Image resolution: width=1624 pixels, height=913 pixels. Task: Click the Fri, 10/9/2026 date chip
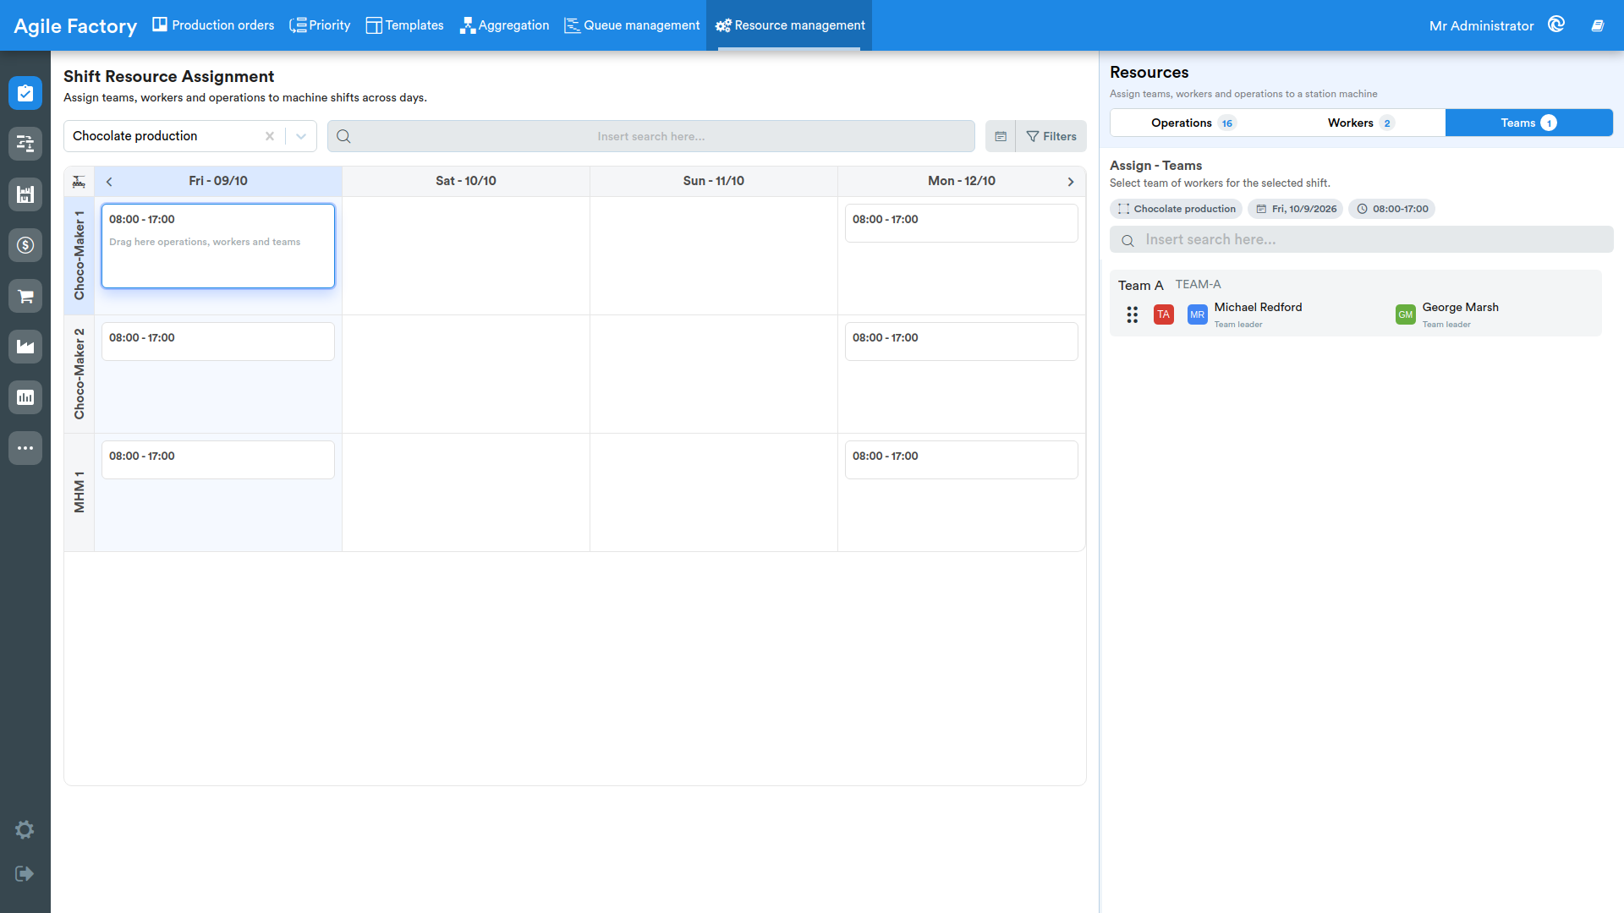(x=1296, y=209)
